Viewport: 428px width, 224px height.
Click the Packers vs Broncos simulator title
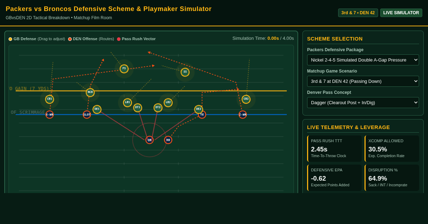click(109, 9)
